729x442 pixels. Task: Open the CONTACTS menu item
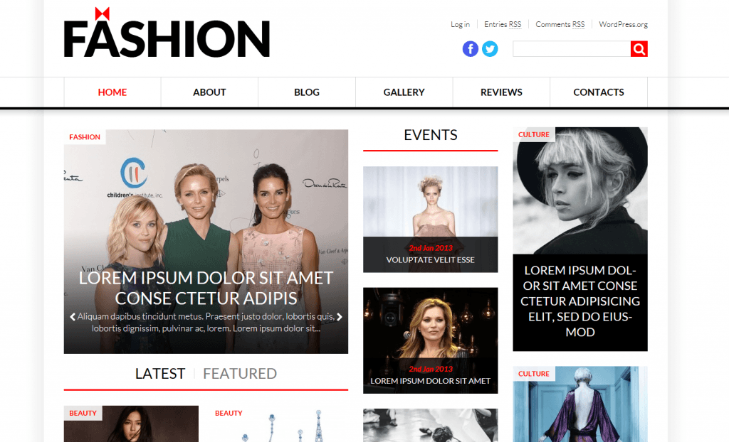pos(598,92)
